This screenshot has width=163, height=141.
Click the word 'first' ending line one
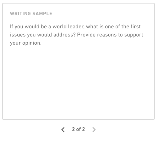tap(136, 27)
